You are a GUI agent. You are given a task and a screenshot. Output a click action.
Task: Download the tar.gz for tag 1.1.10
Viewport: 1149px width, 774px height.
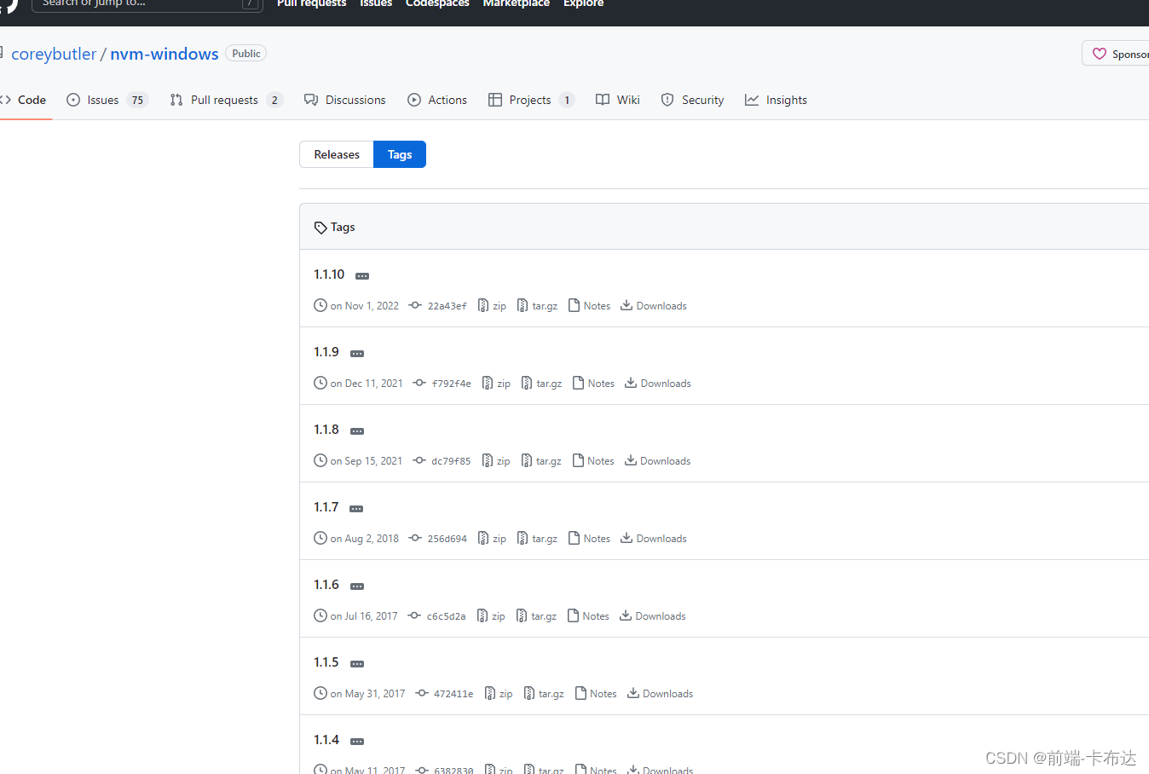537,306
